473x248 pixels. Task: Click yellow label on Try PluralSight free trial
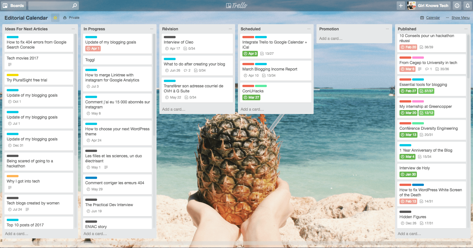13,75
